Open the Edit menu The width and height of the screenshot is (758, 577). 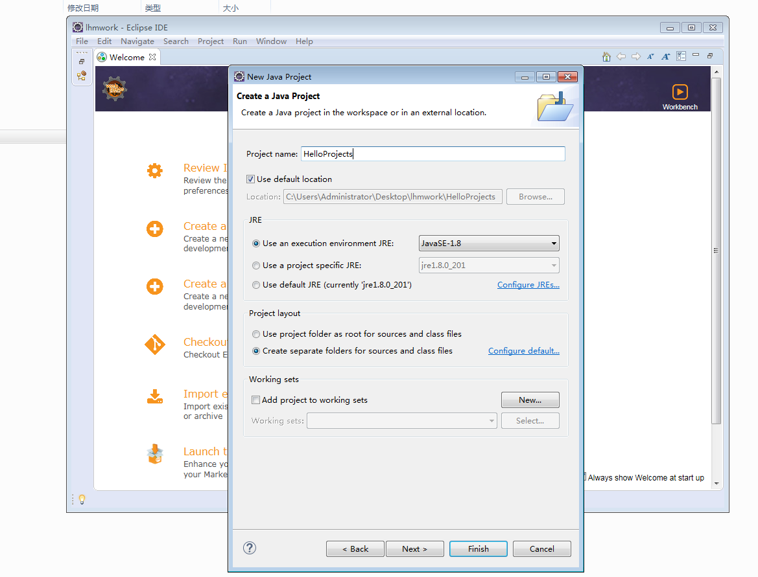[x=104, y=41]
